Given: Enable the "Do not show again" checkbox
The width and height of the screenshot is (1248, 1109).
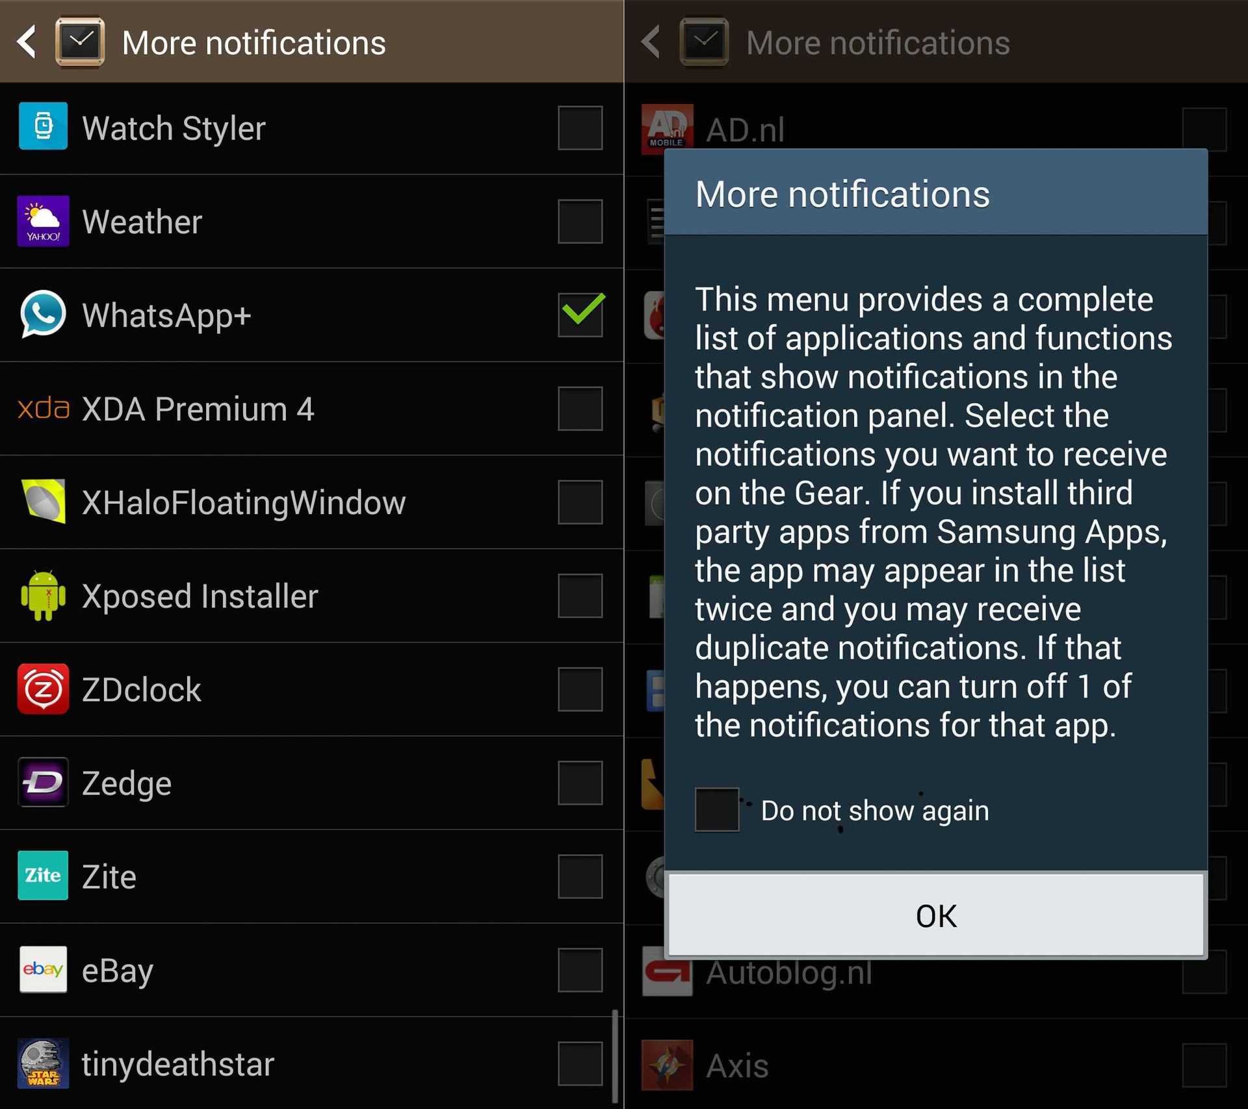Looking at the screenshot, I should coord(717,810).
